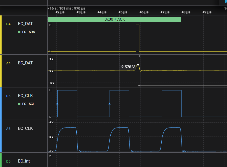Select the EC_DAT name on analog channel A4

click(x=25, y=63)
